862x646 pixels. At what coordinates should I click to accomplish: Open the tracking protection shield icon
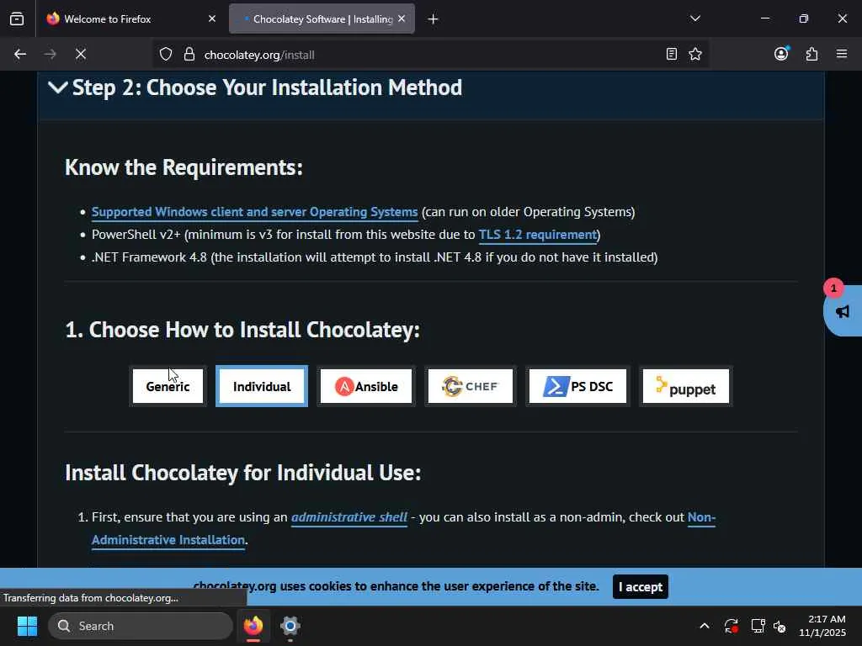point(166,55)
